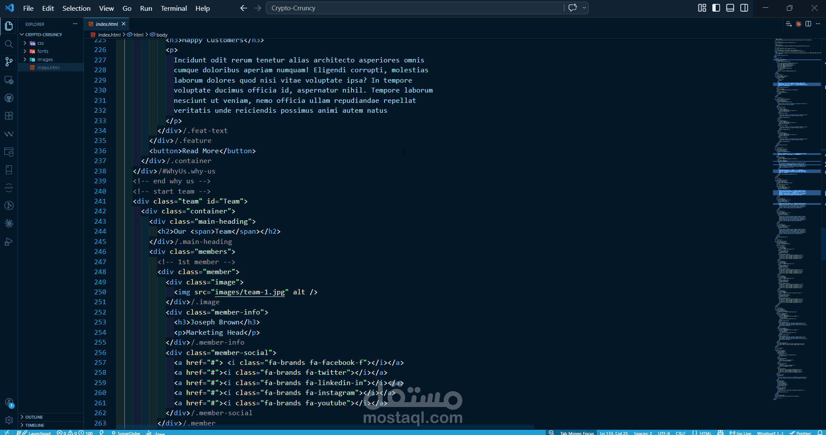The image size is (826, 435).
Task: Toggle the bottom panel visibility
Action: [730, 8]
